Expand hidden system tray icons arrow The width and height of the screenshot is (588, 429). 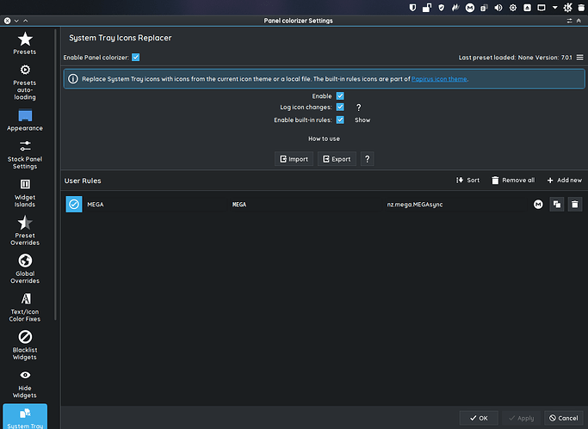pyautogui.click(x=555, y=7)
